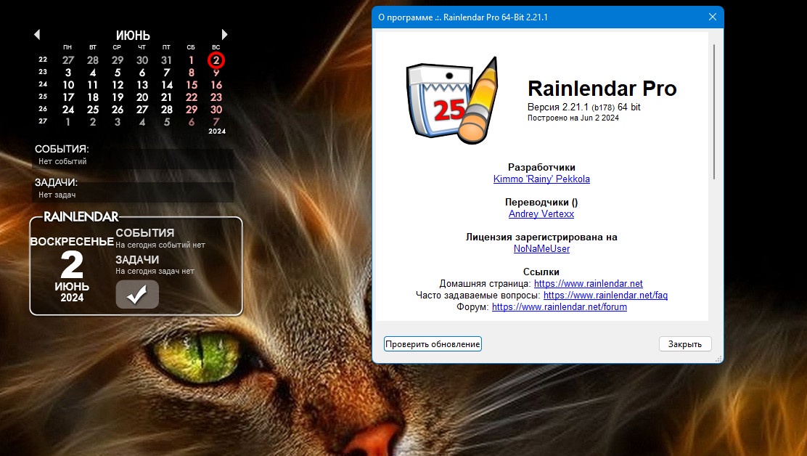The image size is (807, 456).
Task: Select June 27 in the calendar
Action: [142, 110]
